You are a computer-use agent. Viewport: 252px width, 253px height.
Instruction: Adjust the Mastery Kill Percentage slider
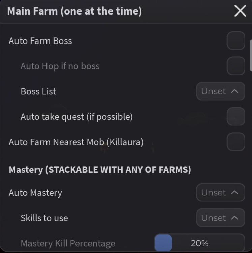click(x=199, y=243)
